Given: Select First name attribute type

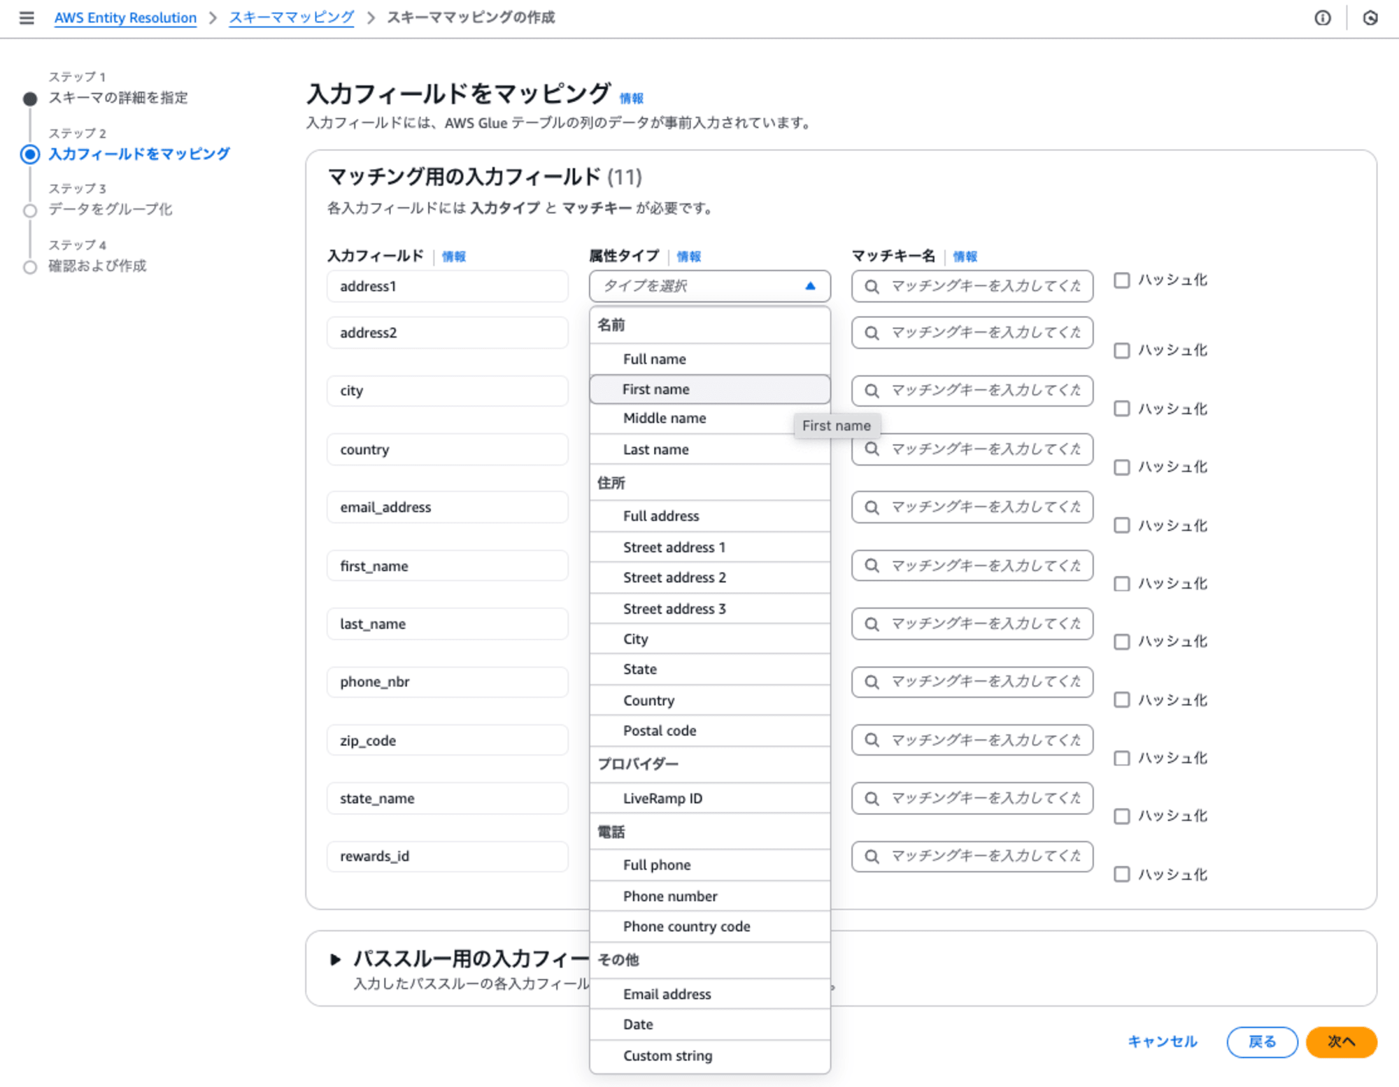Looking at the screenshot, I should pos(709,389).
